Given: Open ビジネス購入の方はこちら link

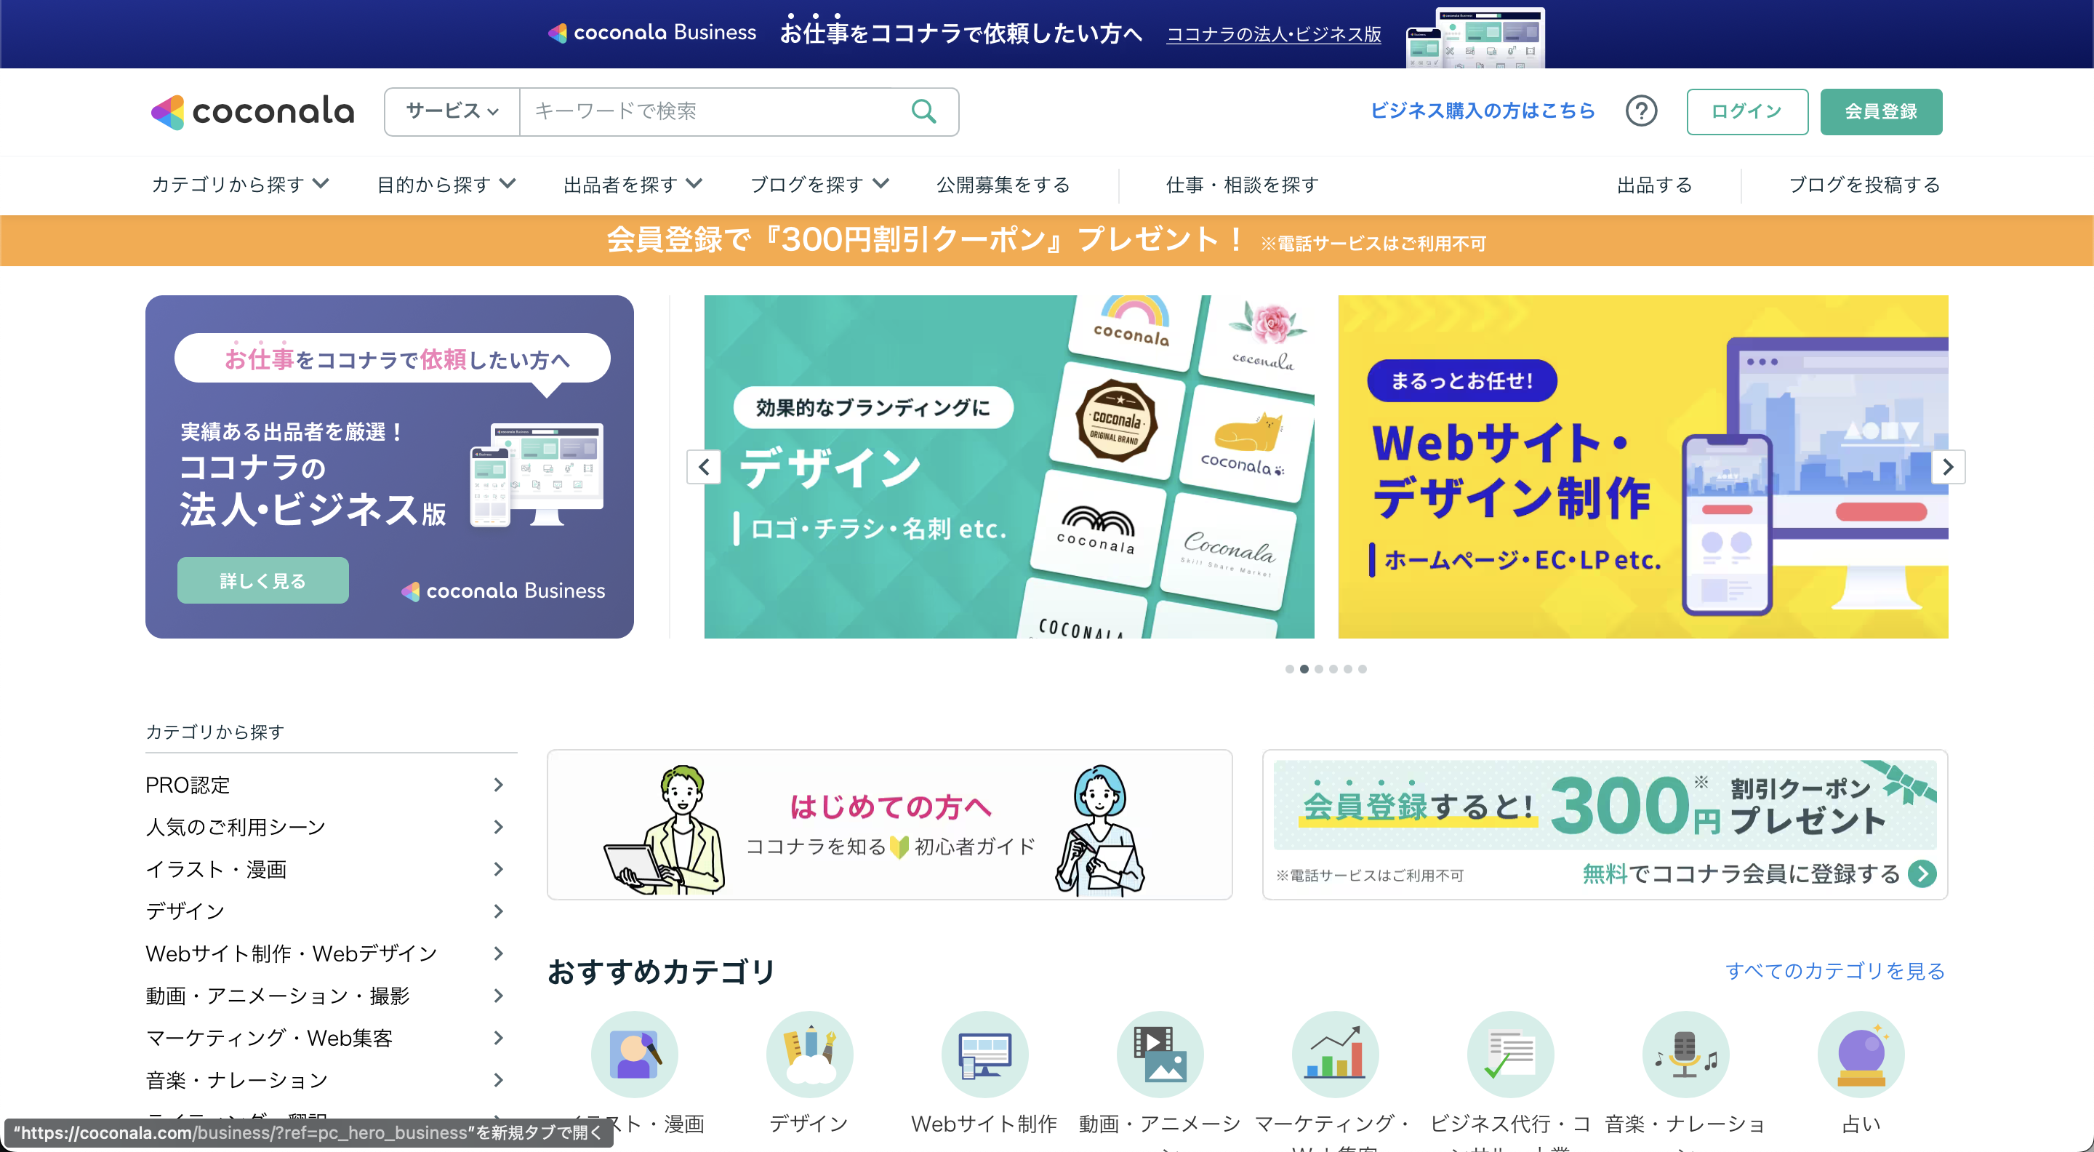Looking at the screenshot, I should 1482,111.
